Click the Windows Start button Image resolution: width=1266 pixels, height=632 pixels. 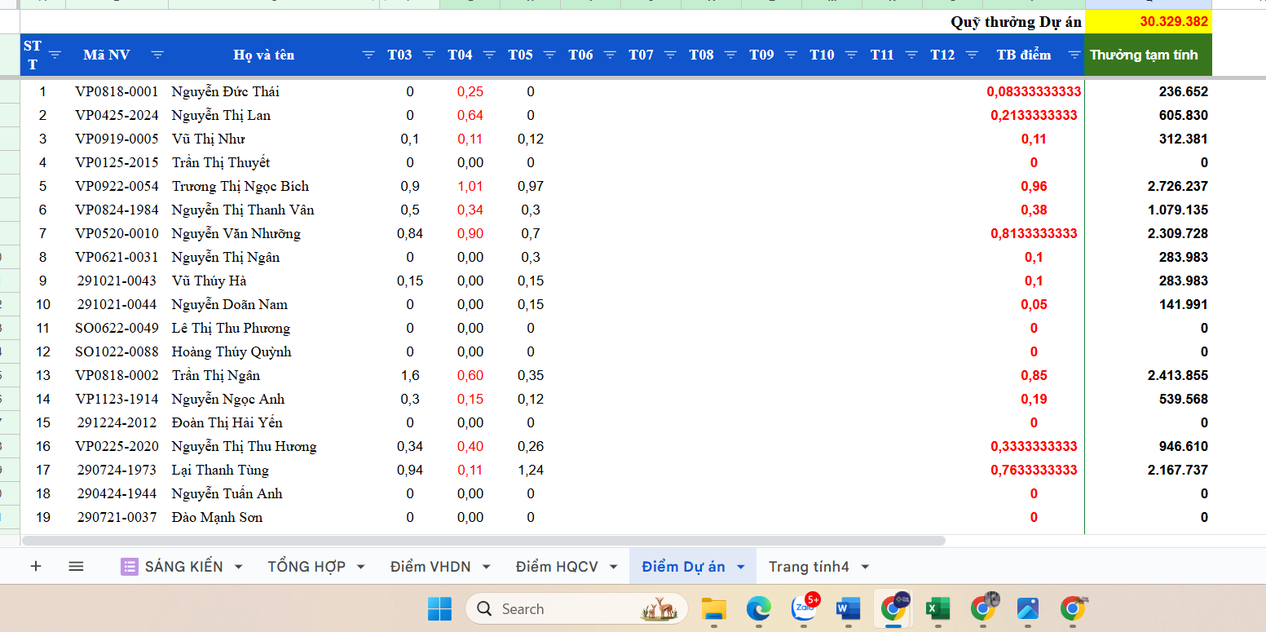[x=439, y=608]
